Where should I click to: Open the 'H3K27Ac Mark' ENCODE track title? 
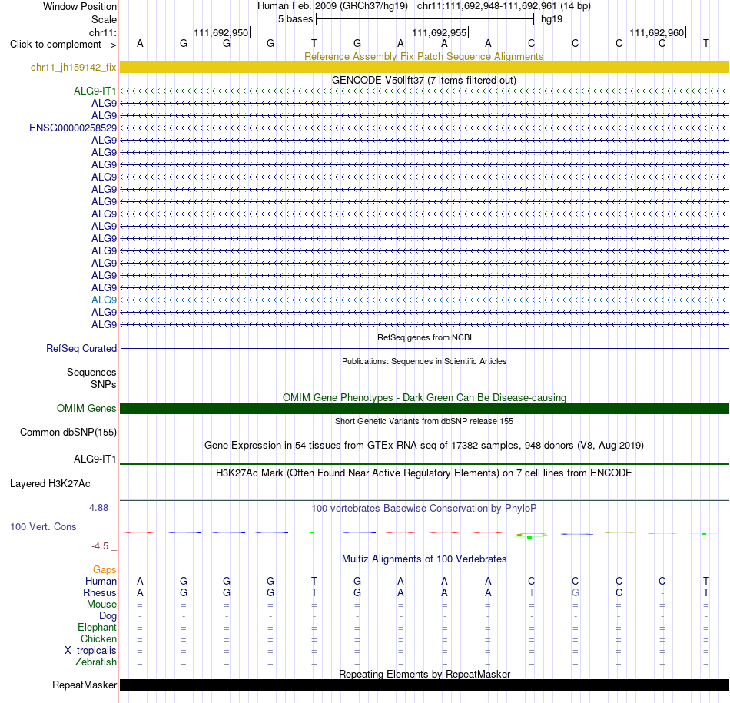(424, 473)
